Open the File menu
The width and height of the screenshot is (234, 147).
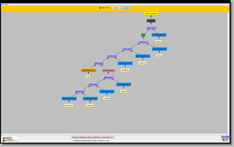[3, 5]
